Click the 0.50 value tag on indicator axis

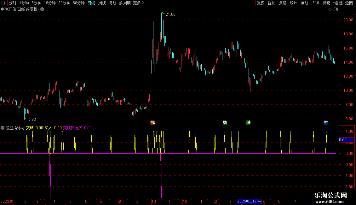click(347, 140)
